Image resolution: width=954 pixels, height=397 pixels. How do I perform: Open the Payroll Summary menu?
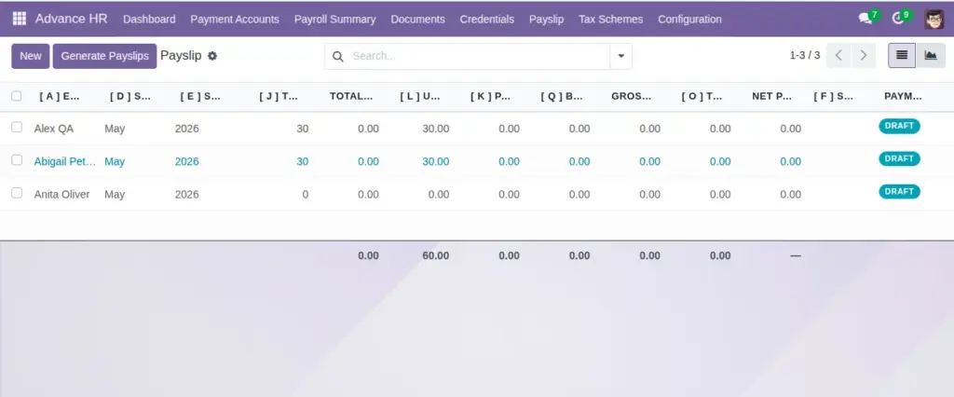point(334,19)
